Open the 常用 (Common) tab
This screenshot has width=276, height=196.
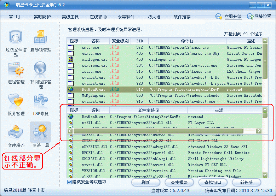(14, 17)
